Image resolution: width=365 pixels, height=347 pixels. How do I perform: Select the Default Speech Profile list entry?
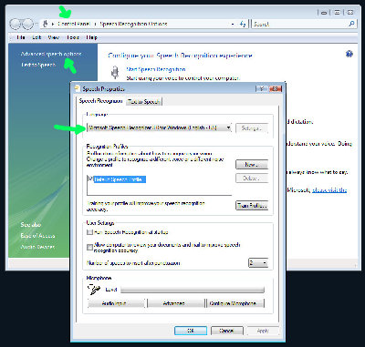(x=120, y=179)
